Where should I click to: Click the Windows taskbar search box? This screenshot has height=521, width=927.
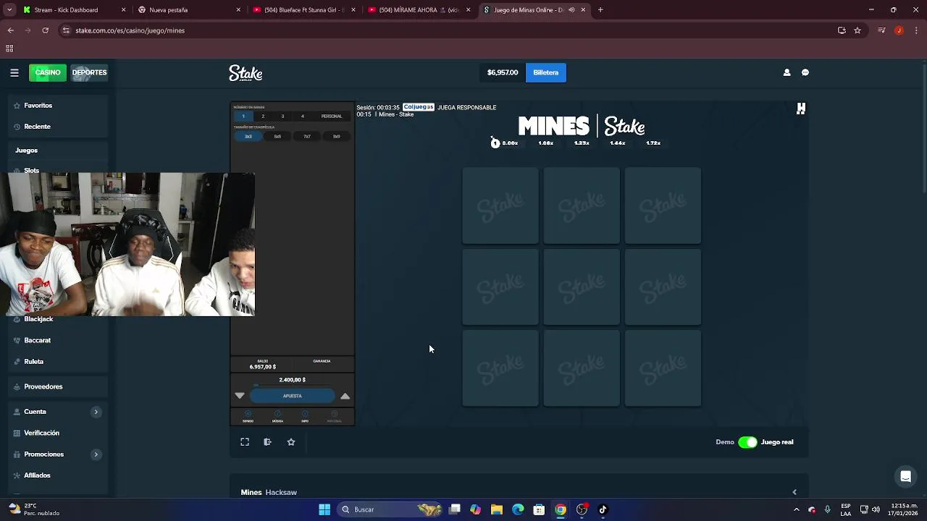[x=390, y=509]
